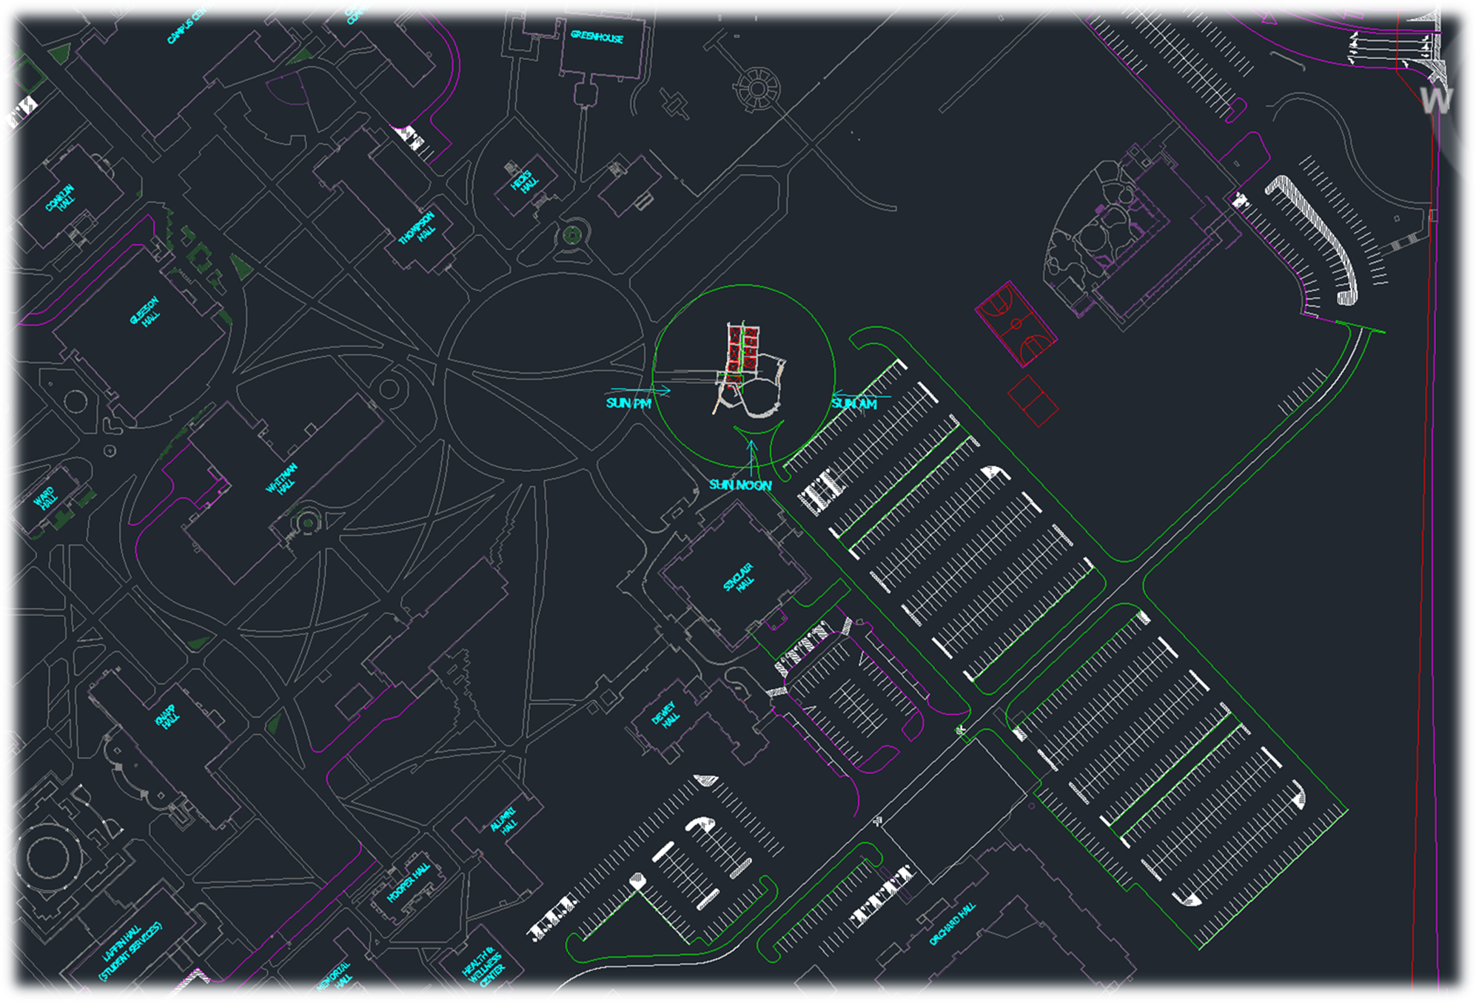Select the HOOPER HALL label
Viewport: 1476px width, 1002px height.
point(410,883)
